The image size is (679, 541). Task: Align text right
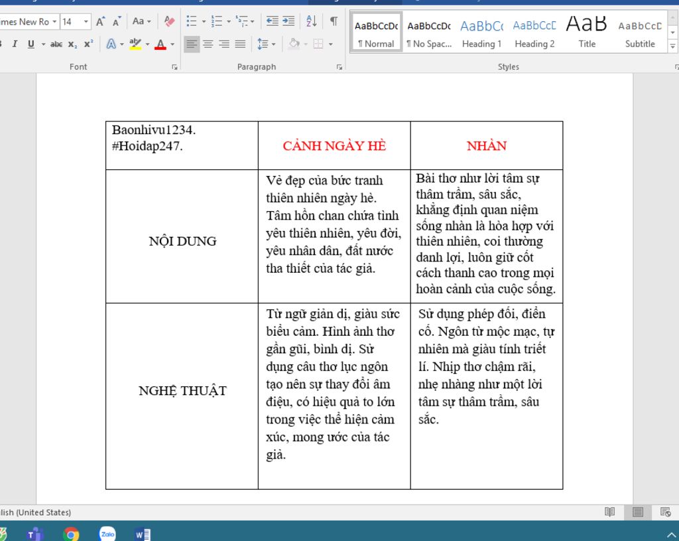point(224,44)
